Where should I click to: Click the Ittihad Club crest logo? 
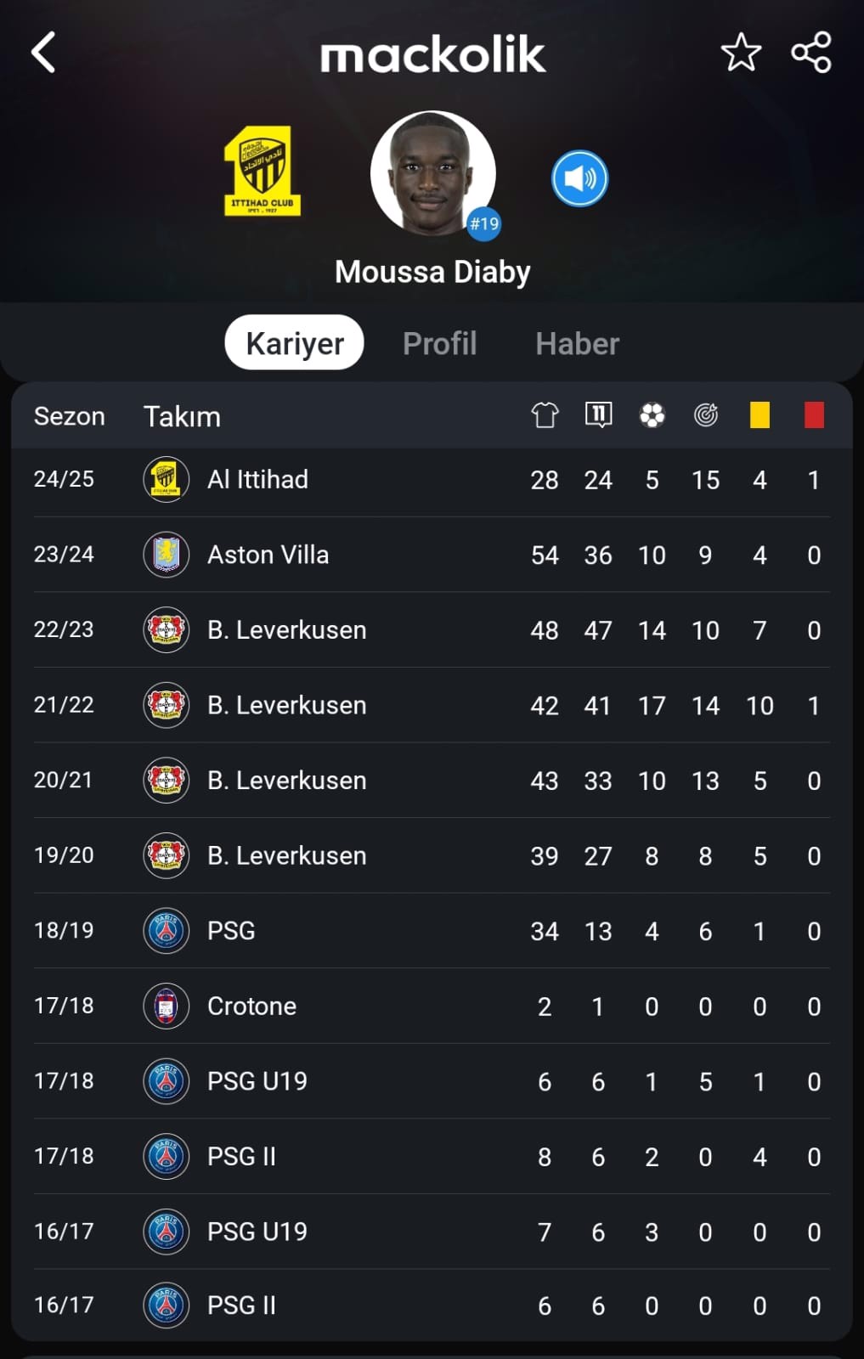point(262,171)
